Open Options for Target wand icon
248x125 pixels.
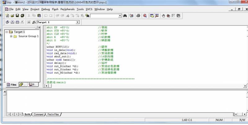click(34, 22)
